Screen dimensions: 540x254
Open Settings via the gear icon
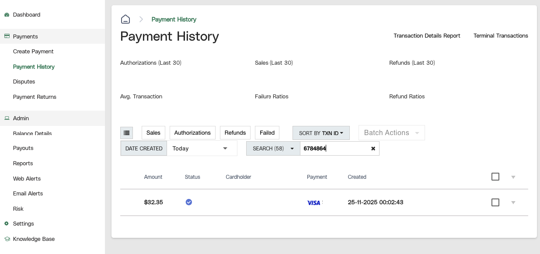click(6, 223)
